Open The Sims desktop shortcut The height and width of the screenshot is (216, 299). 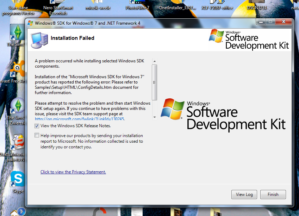[x=17, y=36]
